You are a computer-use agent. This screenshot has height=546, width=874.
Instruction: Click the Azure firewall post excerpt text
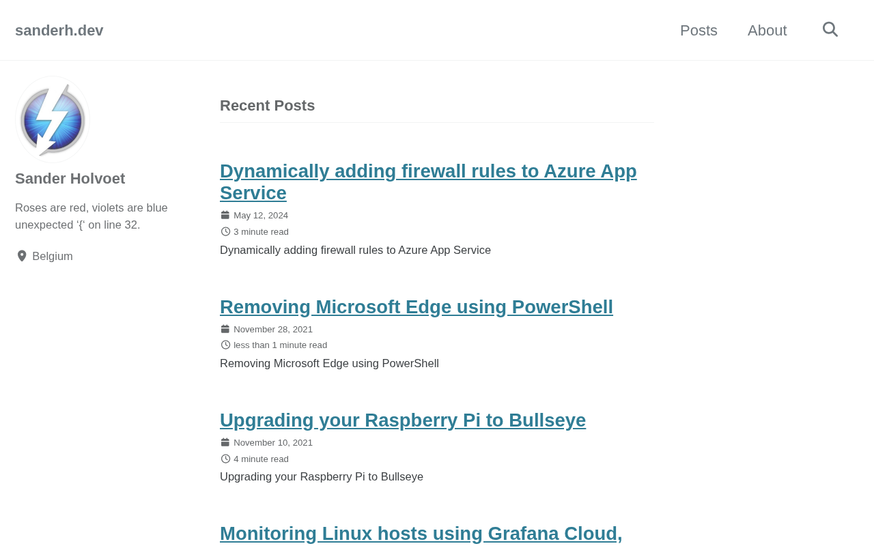coord(355,250)
